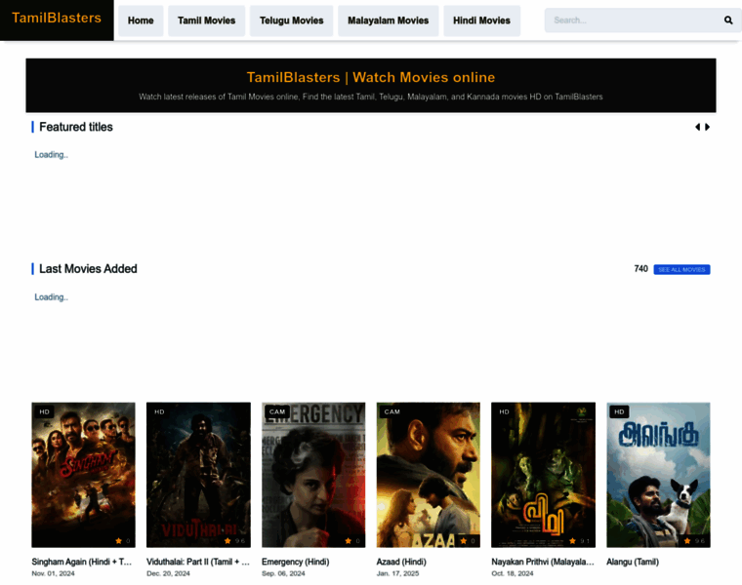This screenshot has width=742, height=585.
Task: Click Emergency (Hindi) title link
Action: pos(295,562)
